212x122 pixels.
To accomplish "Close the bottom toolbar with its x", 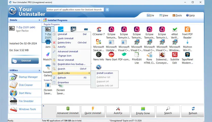I will point(43,106).
